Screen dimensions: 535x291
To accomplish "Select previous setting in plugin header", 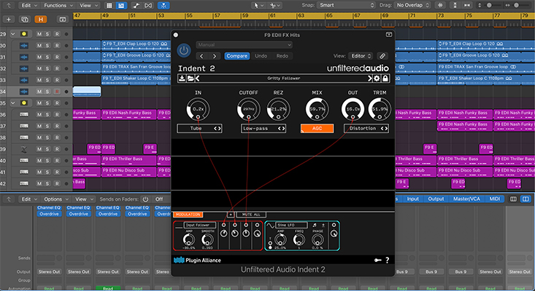I will [201, 56].
